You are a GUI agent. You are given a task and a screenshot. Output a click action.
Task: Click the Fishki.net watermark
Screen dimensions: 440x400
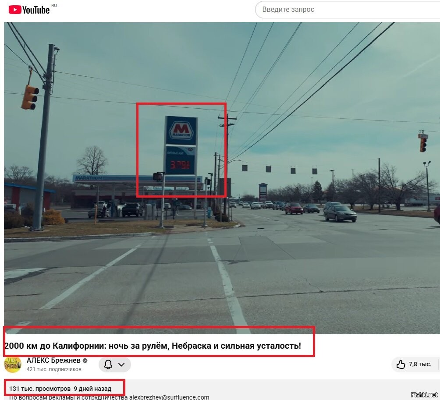point(424,394)
